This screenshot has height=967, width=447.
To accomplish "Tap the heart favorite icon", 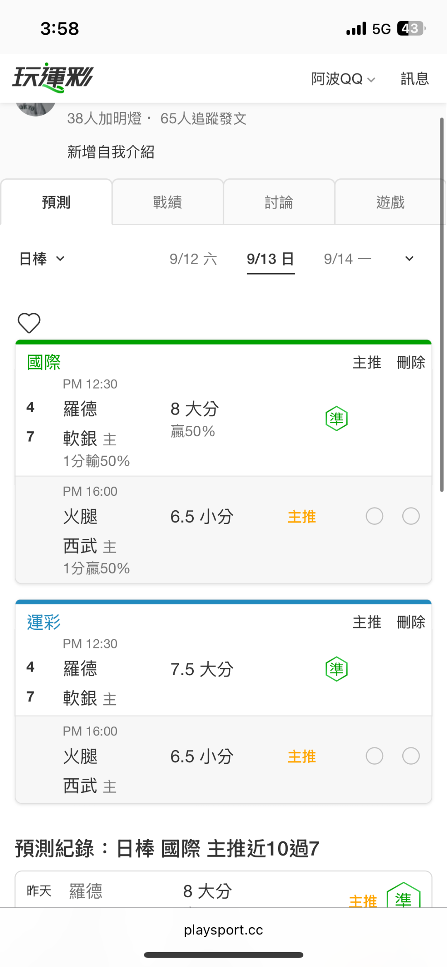I will (29, 323).
